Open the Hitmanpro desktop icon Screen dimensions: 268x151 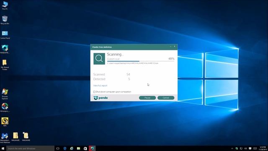coord(5,107)
